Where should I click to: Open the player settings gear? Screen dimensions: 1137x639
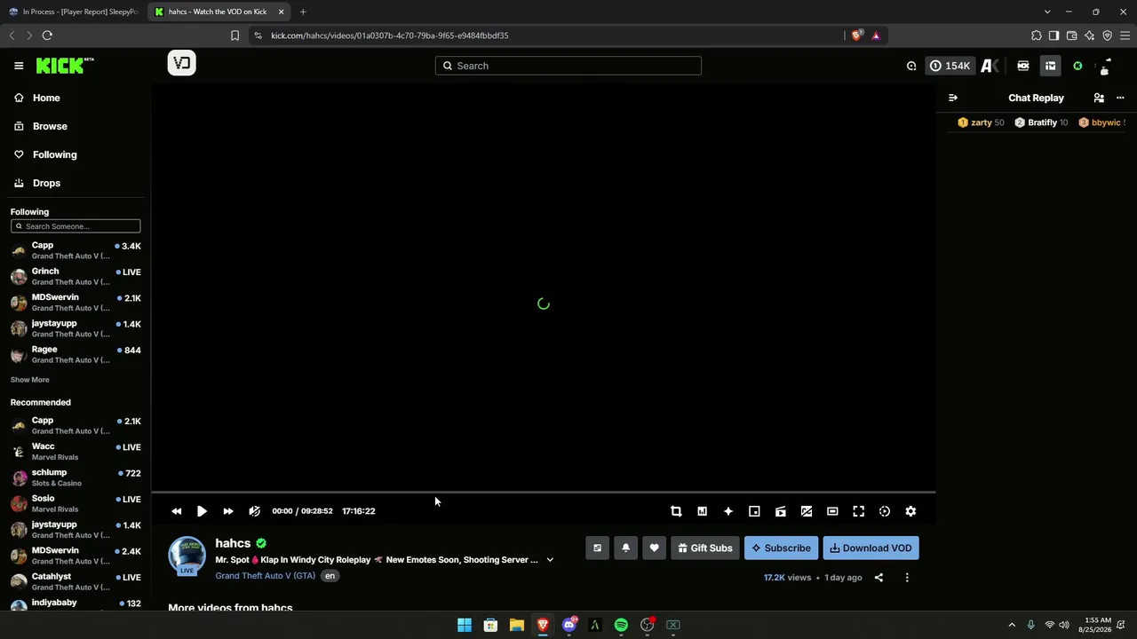[x=910, y=511]
